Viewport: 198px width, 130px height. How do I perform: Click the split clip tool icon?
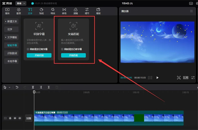(33, 87)
